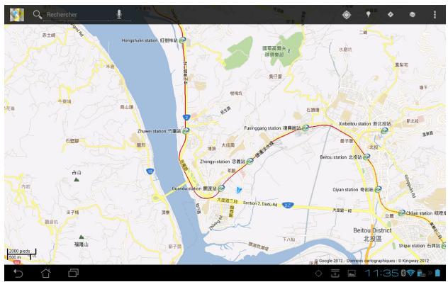Screen dimensions: 448x282
Task: Open the map layers icon
Action: click(x=413, y=14)
